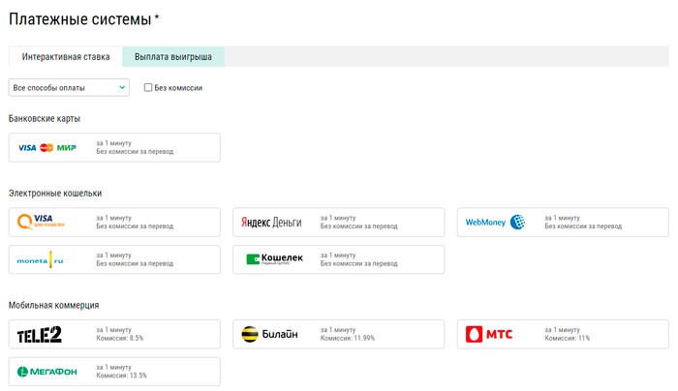Click the Tele2 text 'Комиссия: 8.5%'
This screenshot has height=391, width=678.
point(120,338)
